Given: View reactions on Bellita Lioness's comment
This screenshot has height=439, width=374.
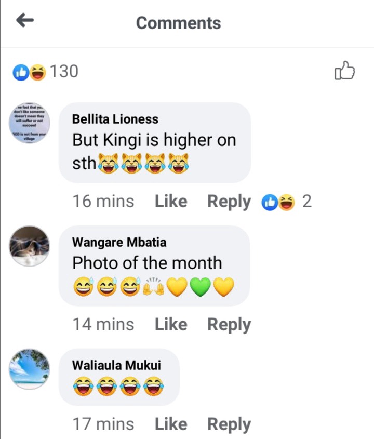Looking at the screenshot, I should 286,202.
